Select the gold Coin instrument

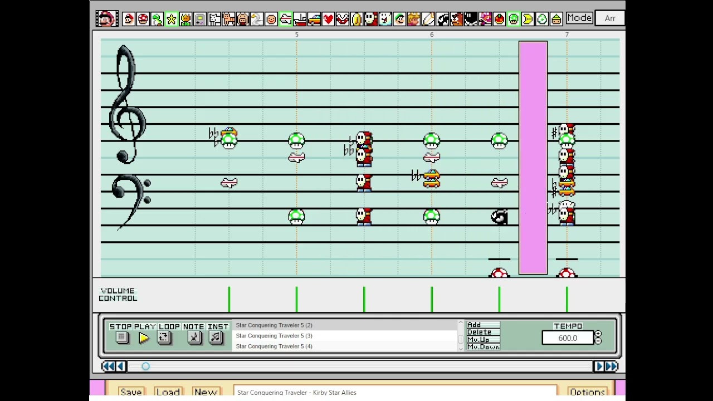pos(356,19)
